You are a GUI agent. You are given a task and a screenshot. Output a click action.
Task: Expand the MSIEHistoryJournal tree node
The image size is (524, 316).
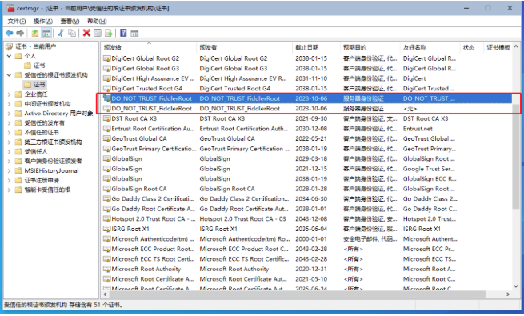tap(10, 170)
